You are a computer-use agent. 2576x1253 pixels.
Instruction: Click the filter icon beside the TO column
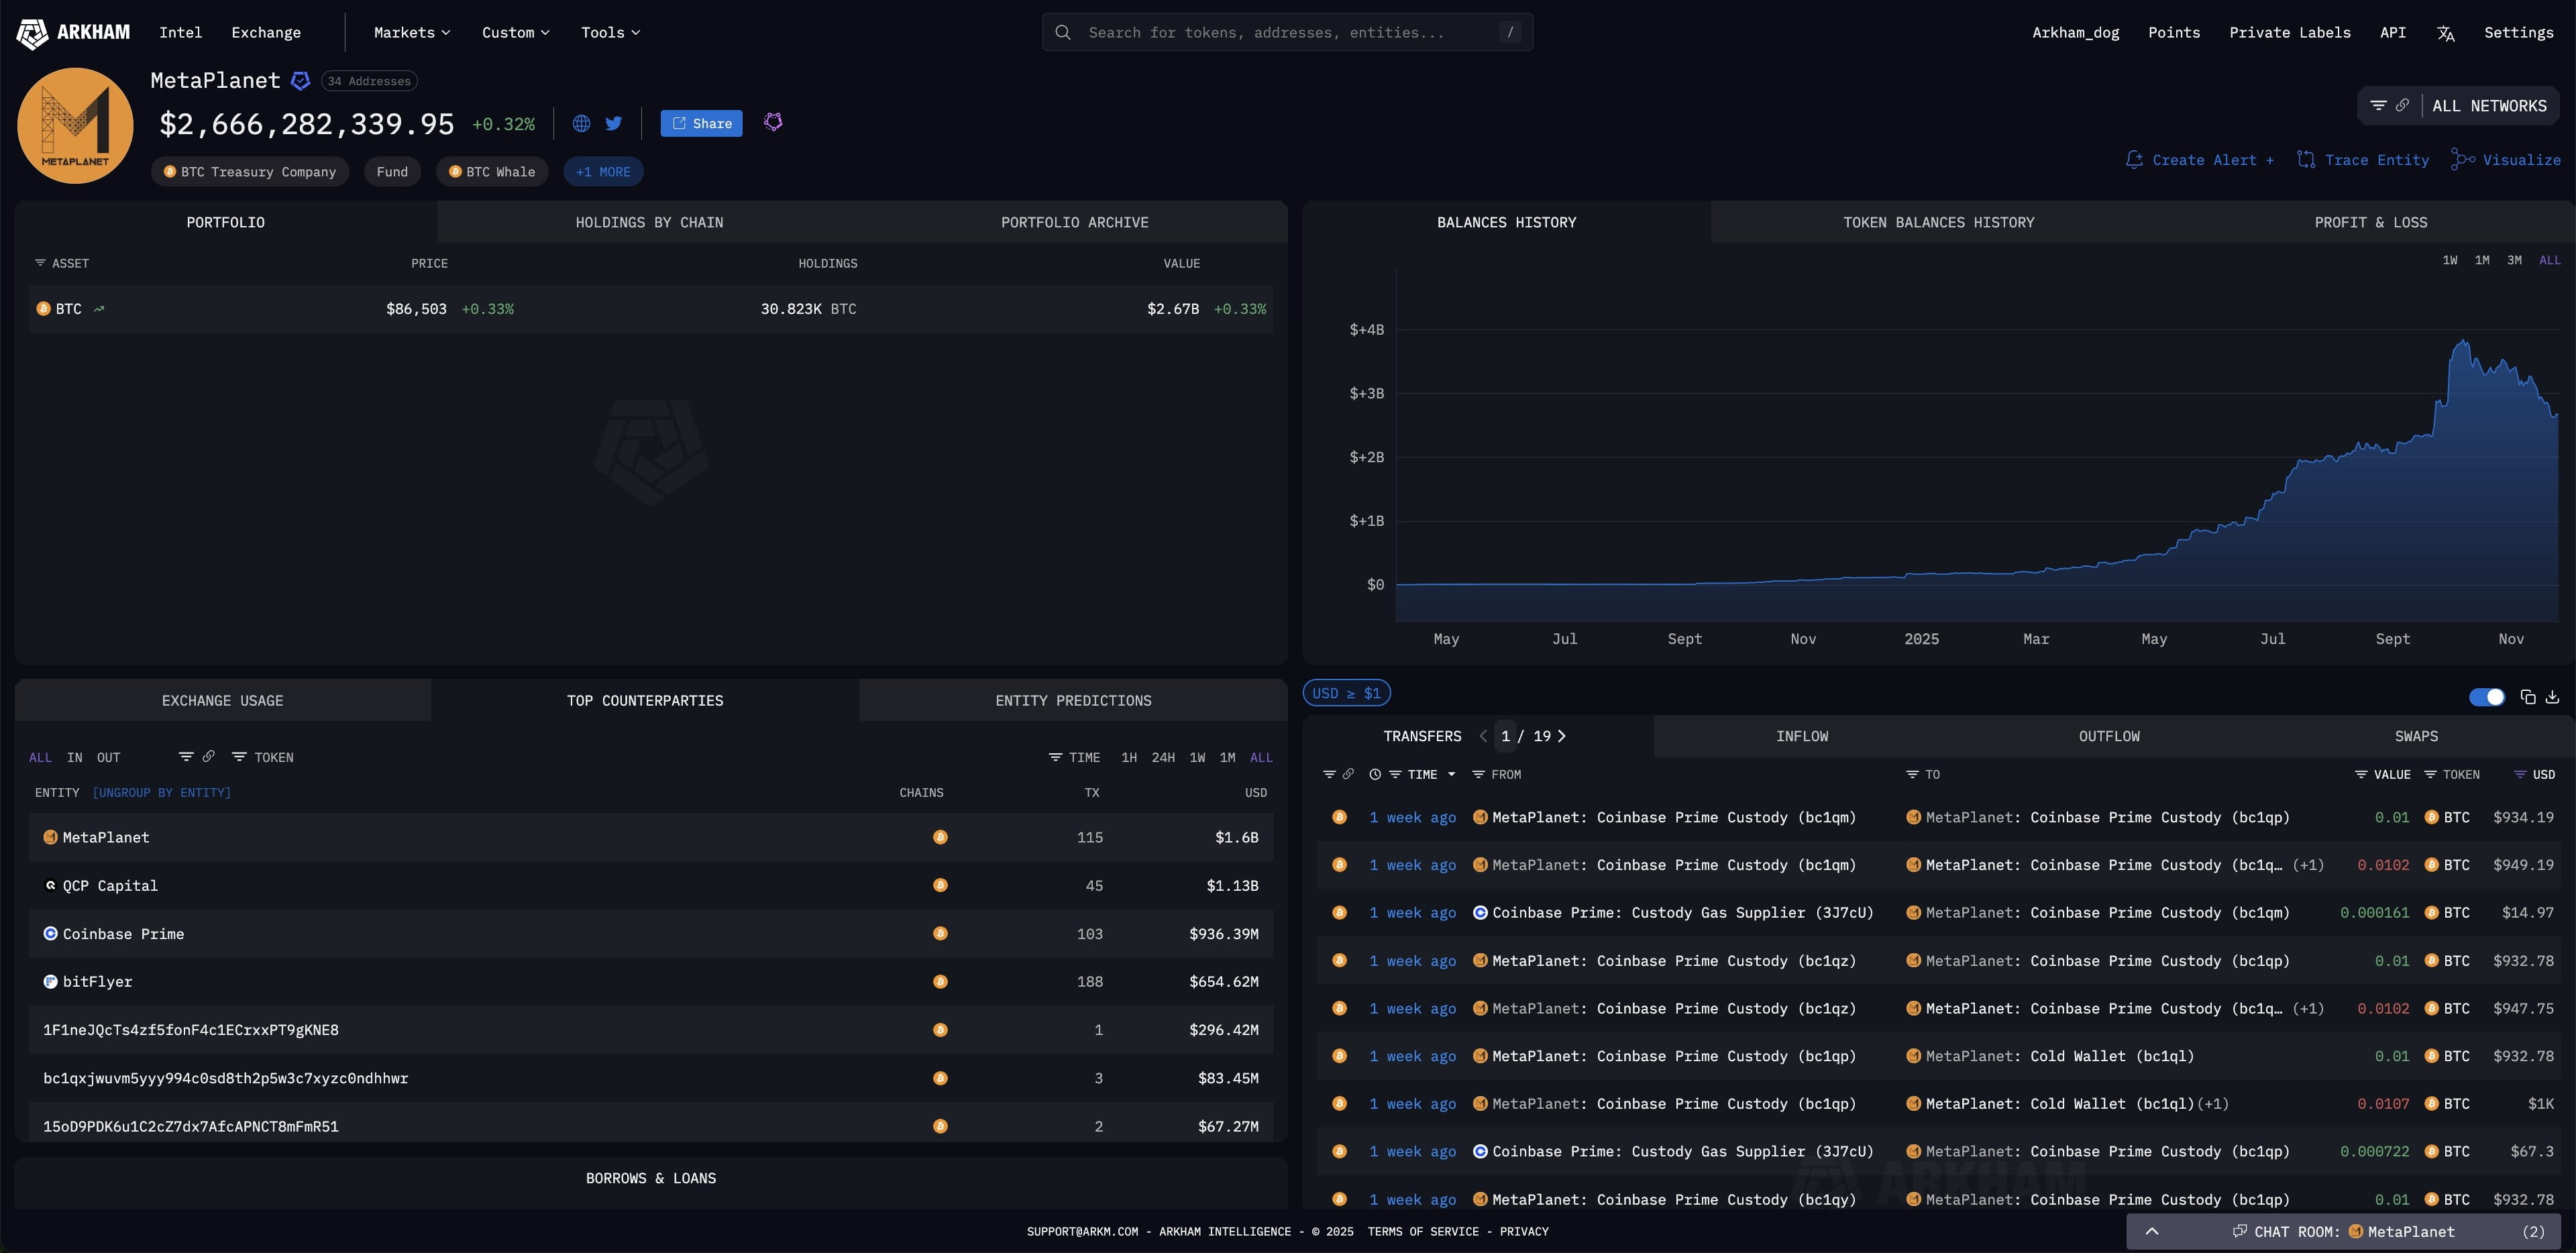click(1912, 775)
